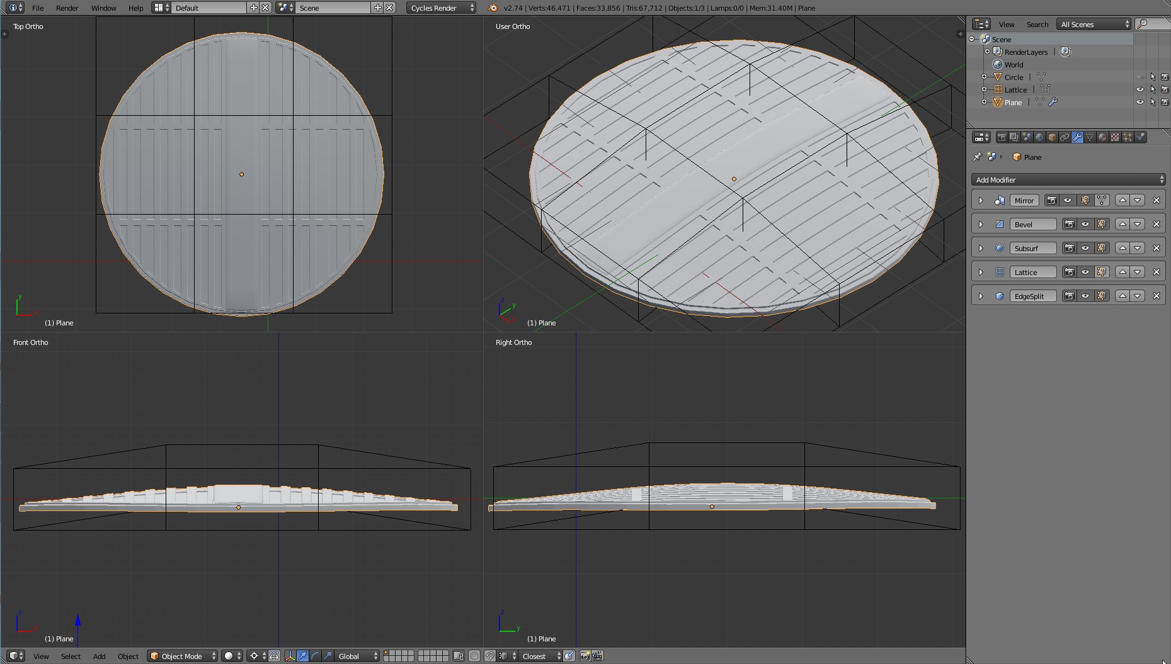Screen dimensions: 1171x664
Task: Toggle Mirror modifier viewport eye
Action: click(x=1068, y=200)
